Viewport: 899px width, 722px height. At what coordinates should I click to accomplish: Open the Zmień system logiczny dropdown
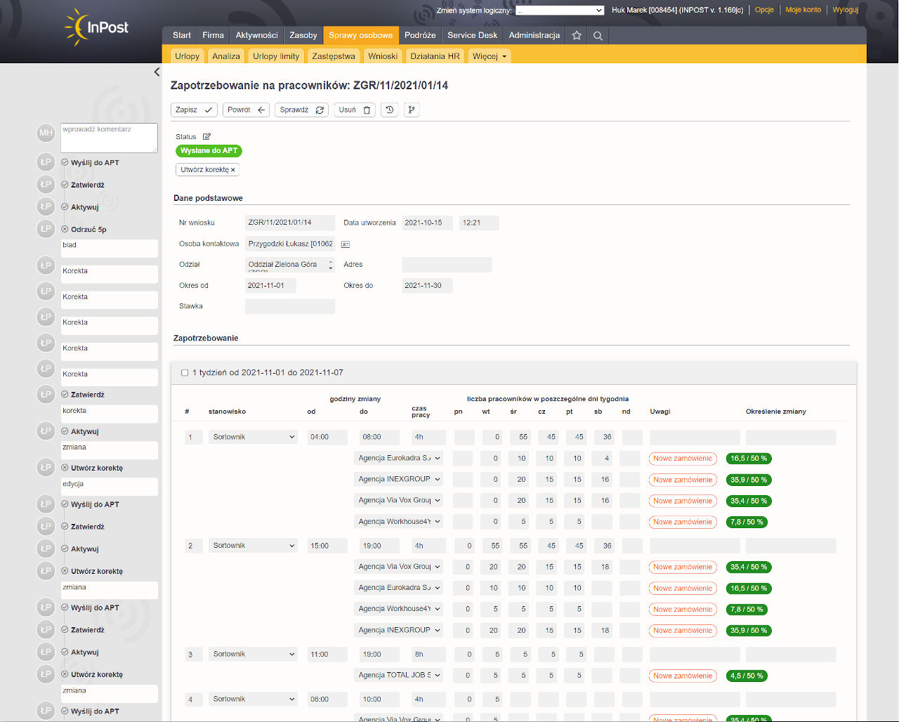pyautogui.click(x=560, y=11)
